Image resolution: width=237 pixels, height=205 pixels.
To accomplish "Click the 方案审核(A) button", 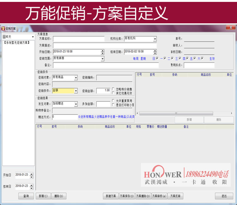I will click(159, 196).
